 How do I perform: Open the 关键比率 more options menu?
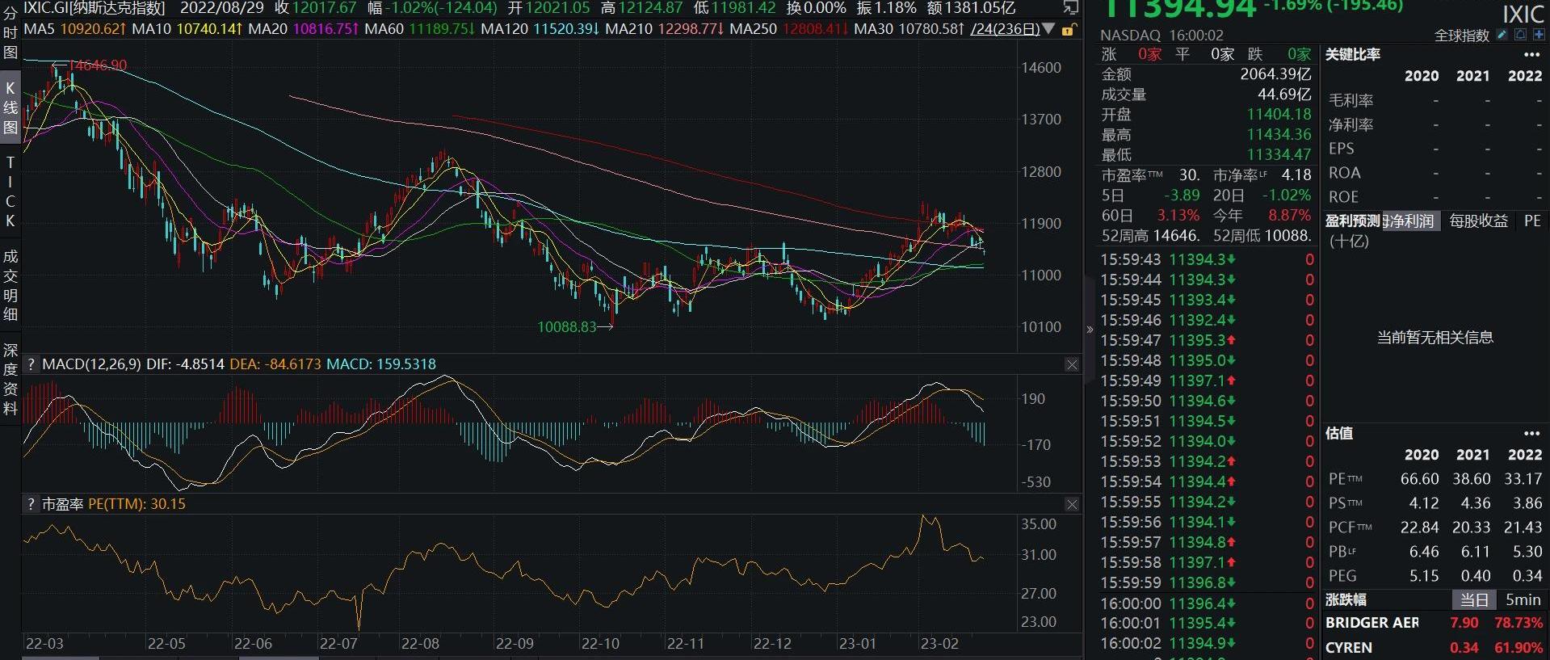click(1531, 55)
